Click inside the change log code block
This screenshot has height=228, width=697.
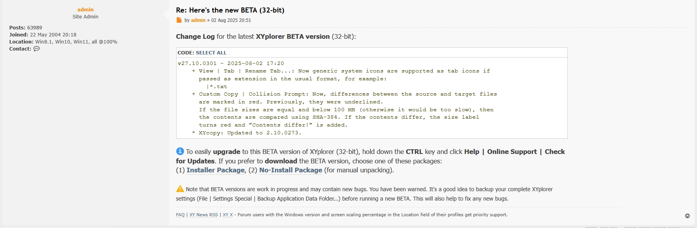pos(371,102)
